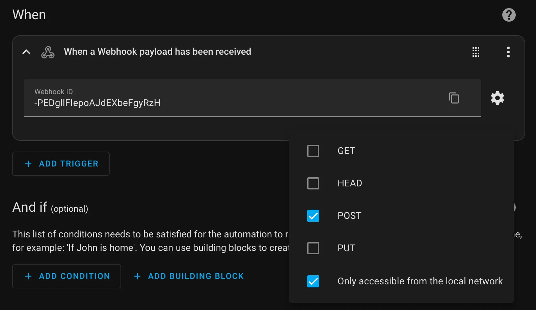Open the three-dot overflow menu on the trigger
Viewport: 536px width, 310px height.
508,52
